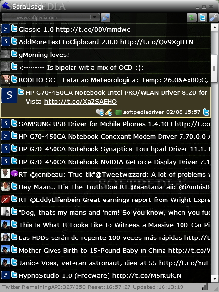Click the avatar of the Las HDDs tweet

pos(6,237)
